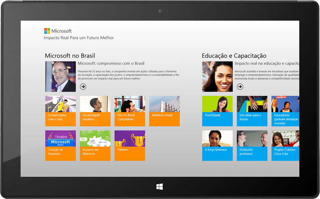Open arrow under Impacto real na educação
320x199 pixels.
[x=240, y=86]
